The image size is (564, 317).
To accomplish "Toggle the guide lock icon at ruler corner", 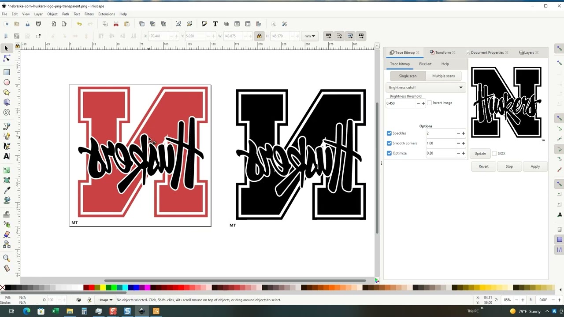I will point(18,46).
